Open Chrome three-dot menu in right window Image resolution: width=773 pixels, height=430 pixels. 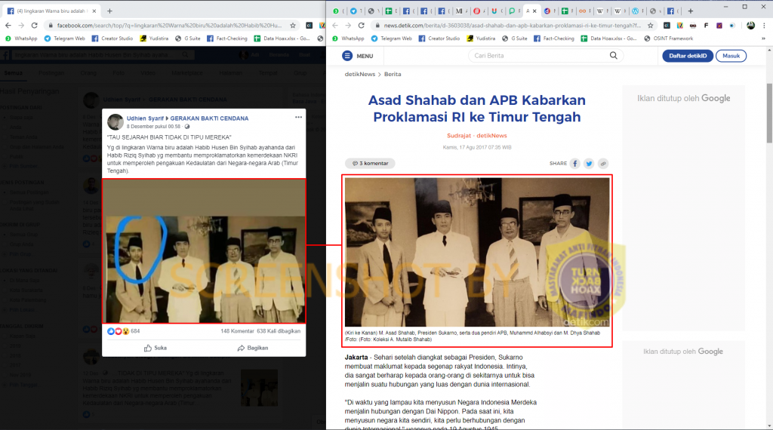764,25
